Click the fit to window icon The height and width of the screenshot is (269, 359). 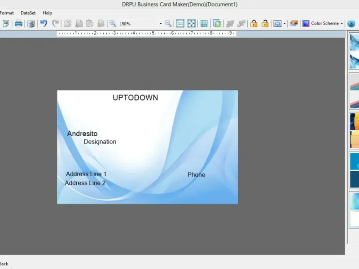pyautogui.click(x=192, y=23)
